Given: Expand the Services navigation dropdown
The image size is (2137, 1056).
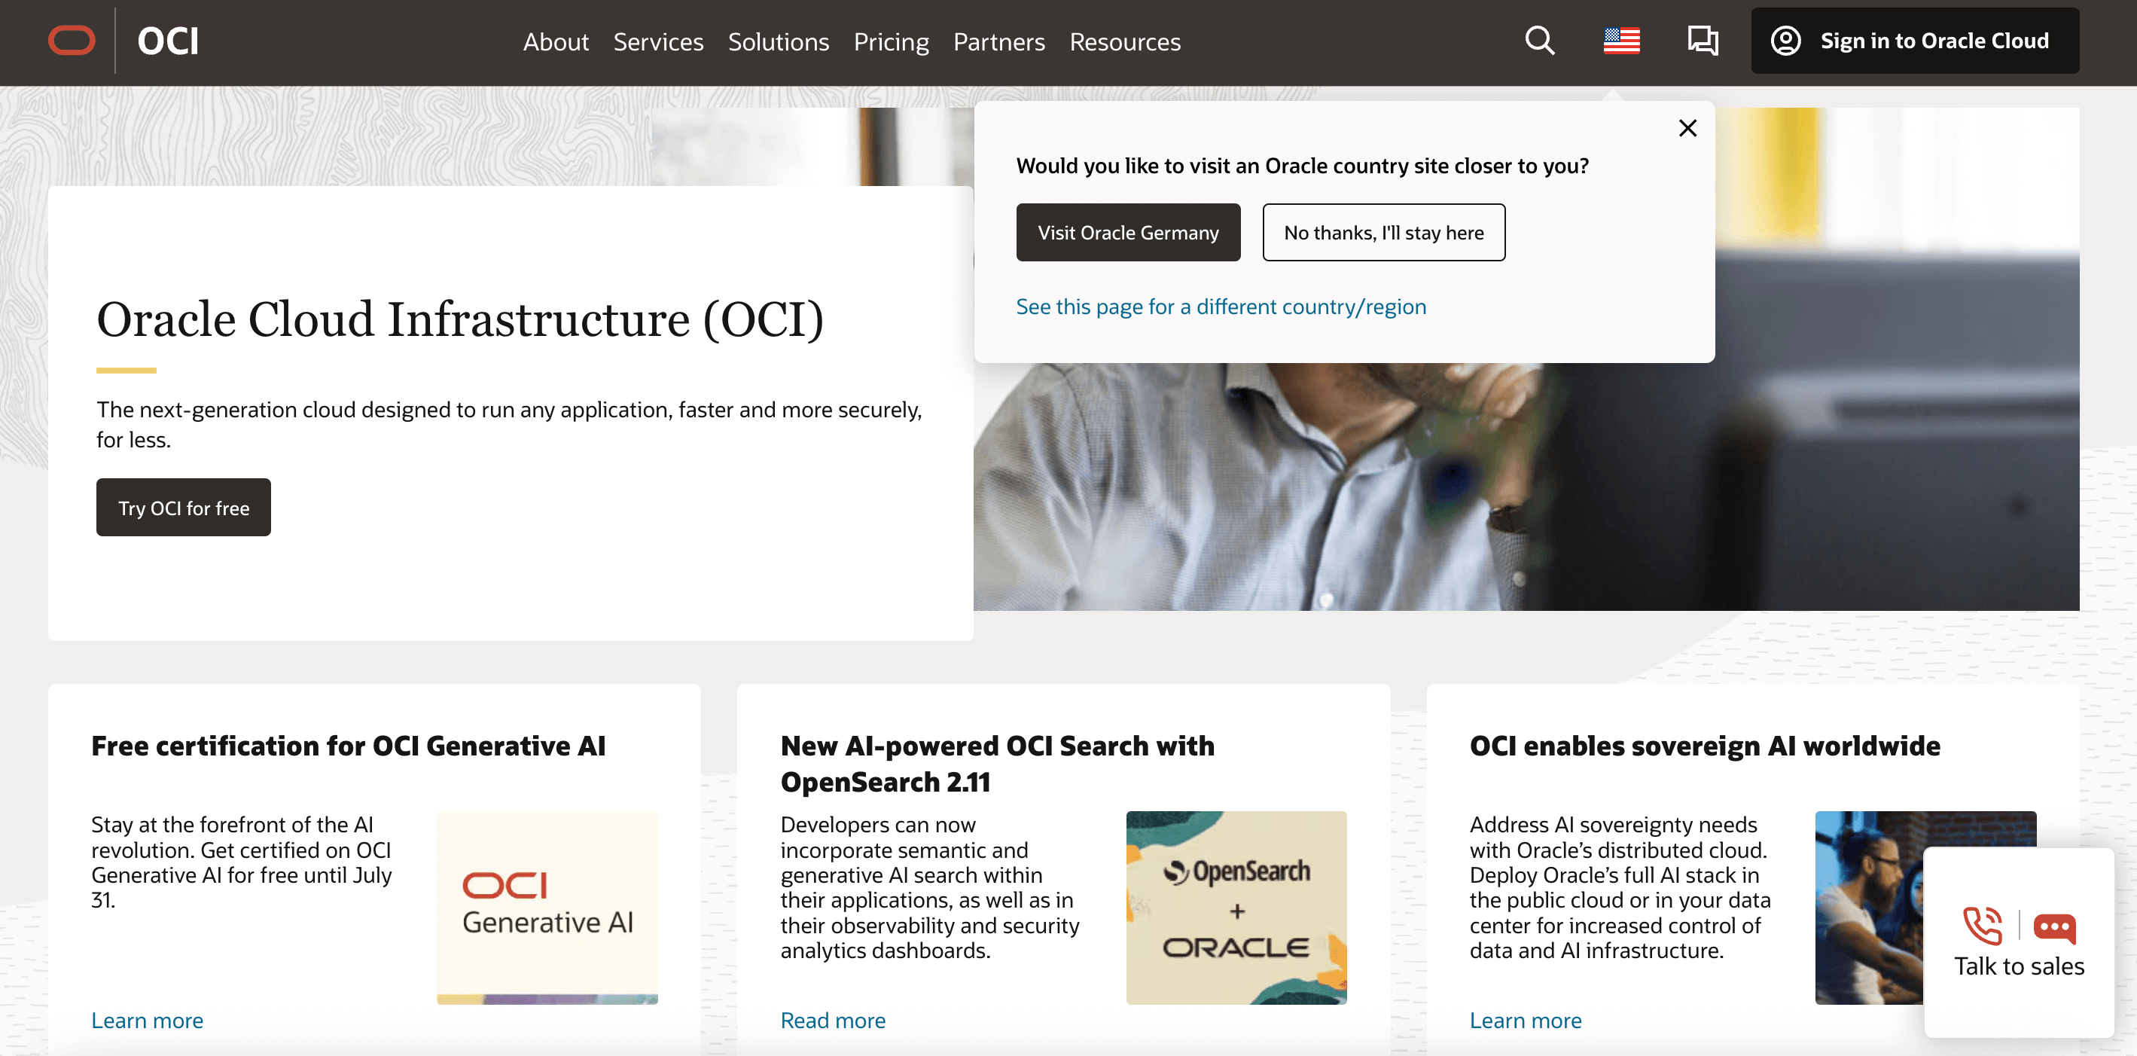Looking at the screenshot, I should tap(660, 41).
